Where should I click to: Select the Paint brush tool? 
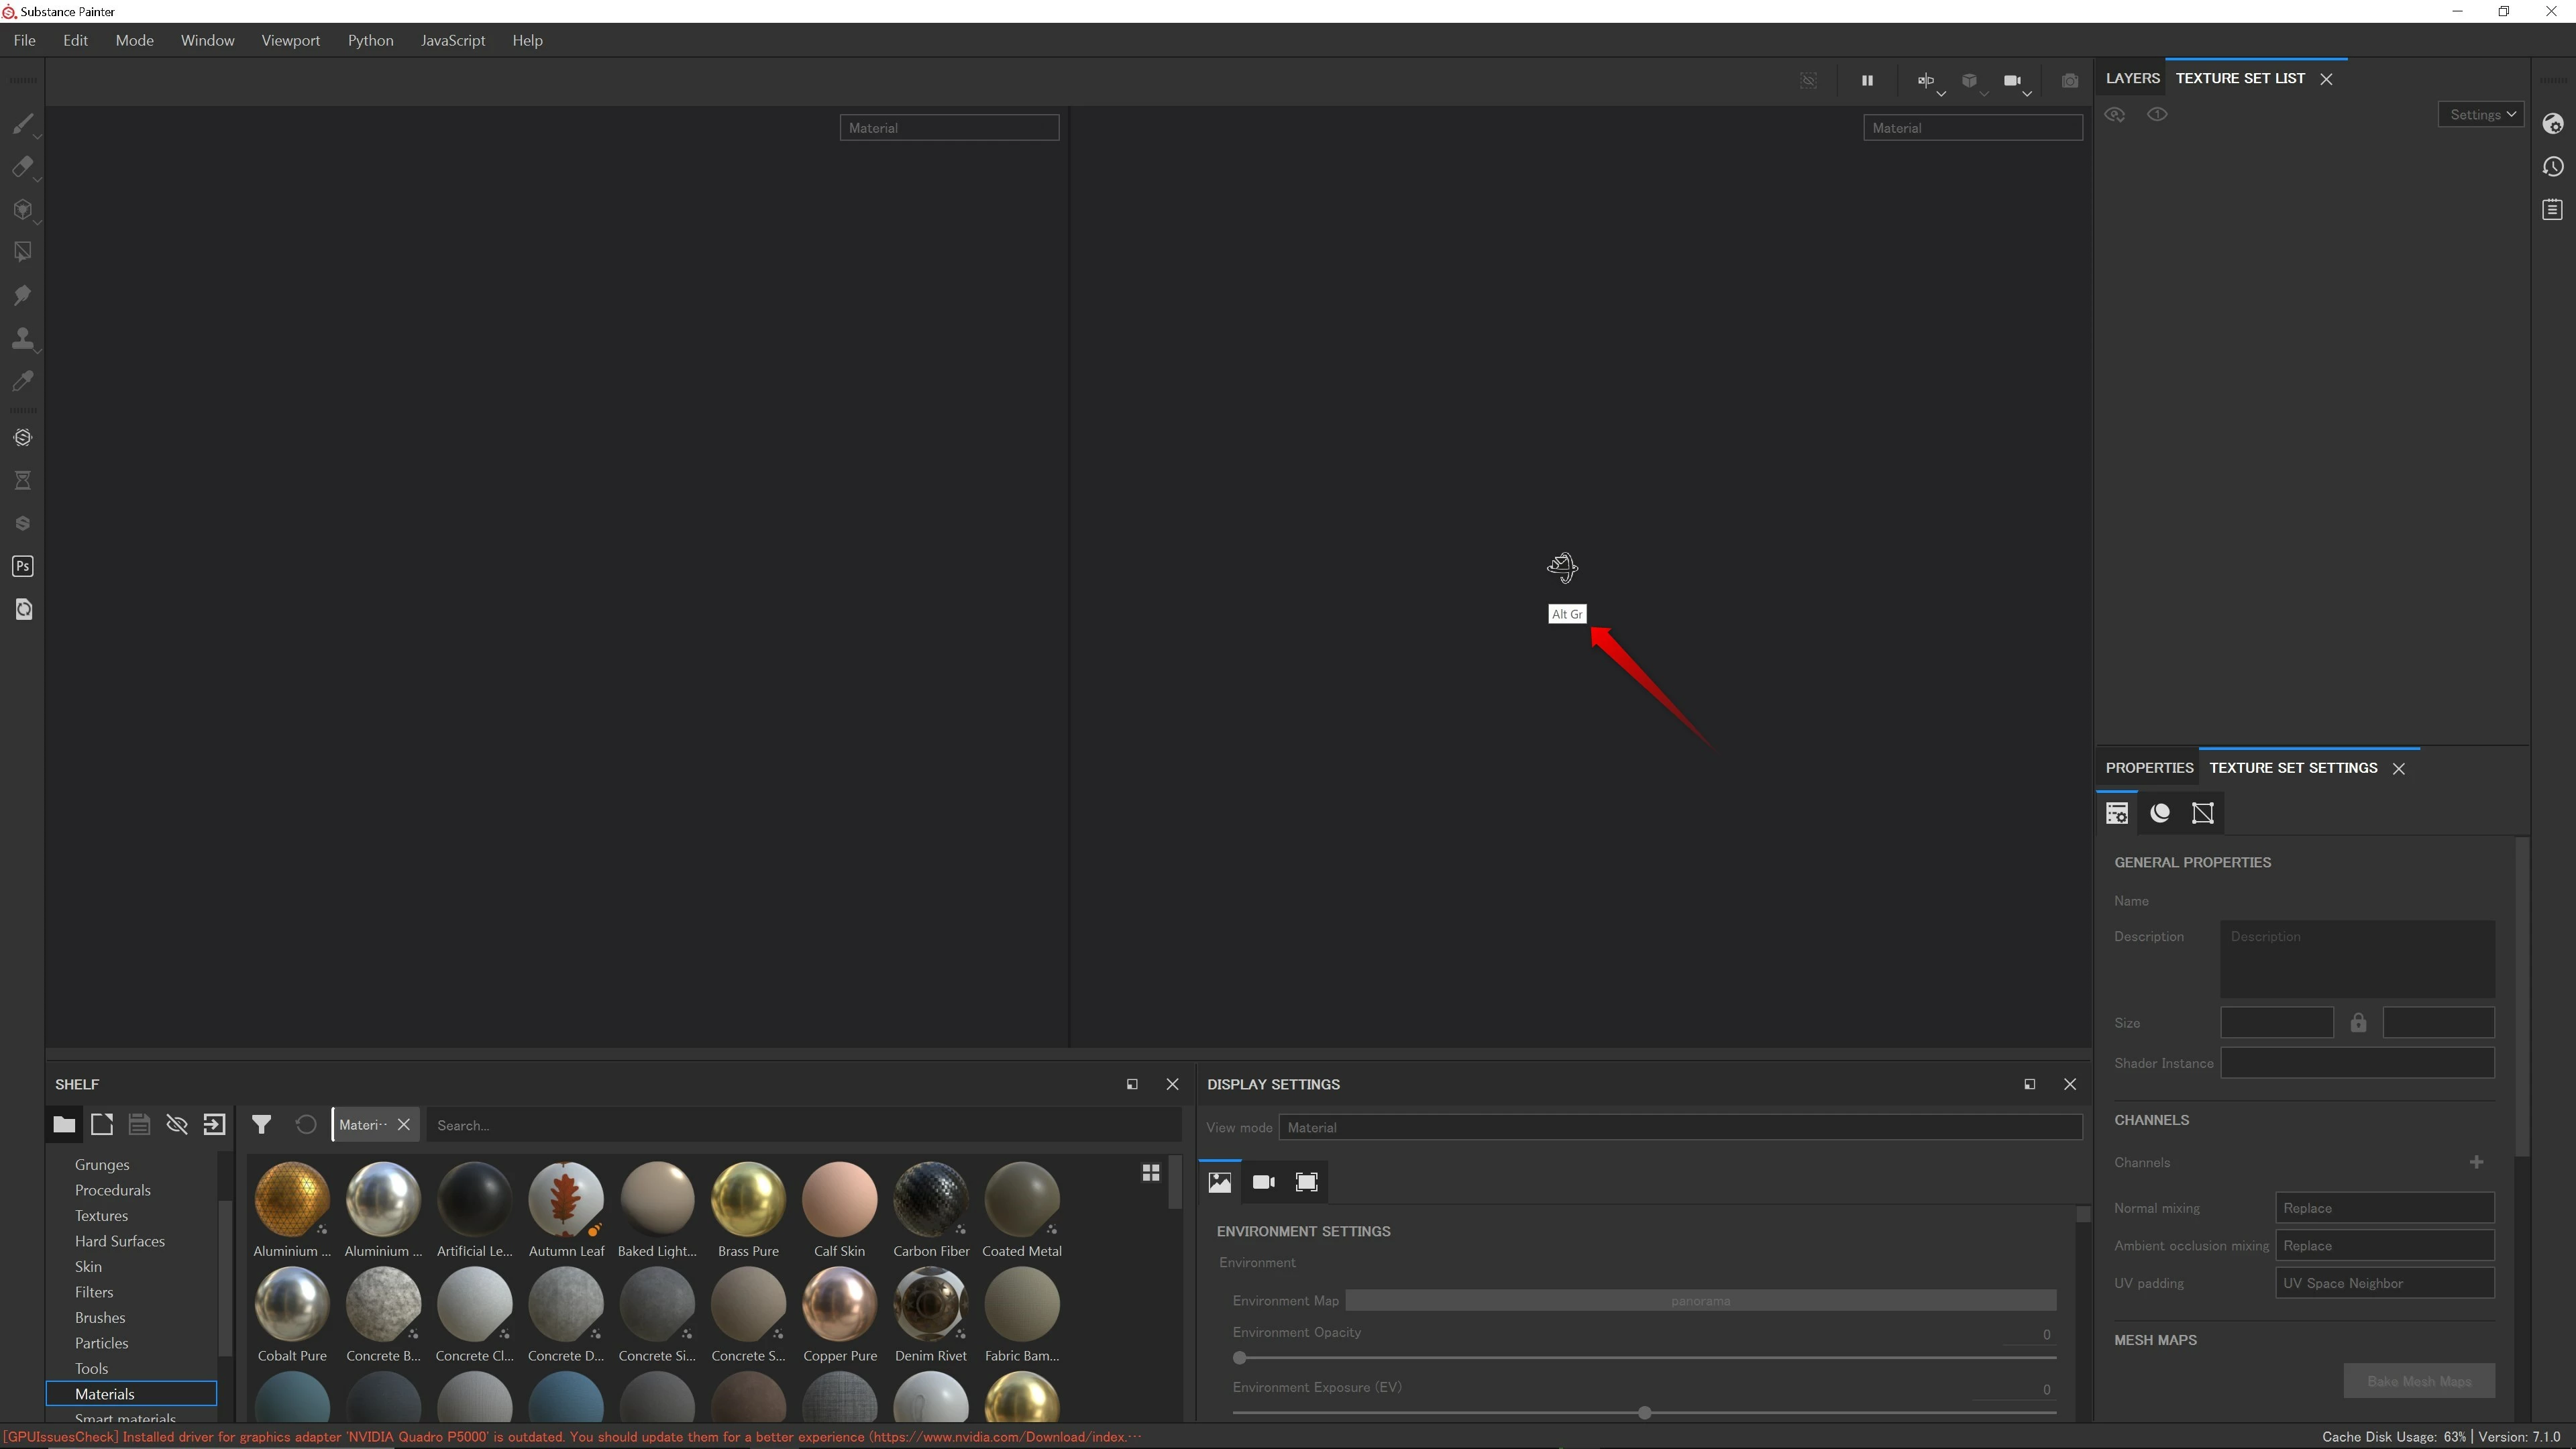[x=22, y=124]
